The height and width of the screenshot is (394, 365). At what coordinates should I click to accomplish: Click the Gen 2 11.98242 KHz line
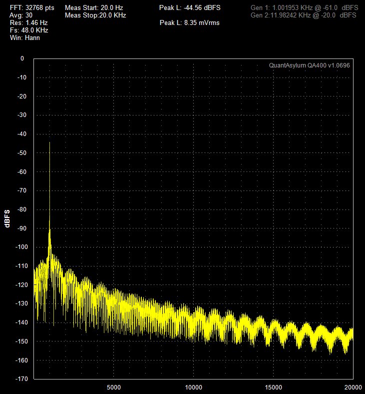tap(303, 15)
